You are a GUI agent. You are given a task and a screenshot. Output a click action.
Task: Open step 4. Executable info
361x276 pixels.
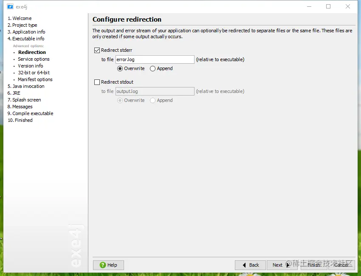[26, 39]
